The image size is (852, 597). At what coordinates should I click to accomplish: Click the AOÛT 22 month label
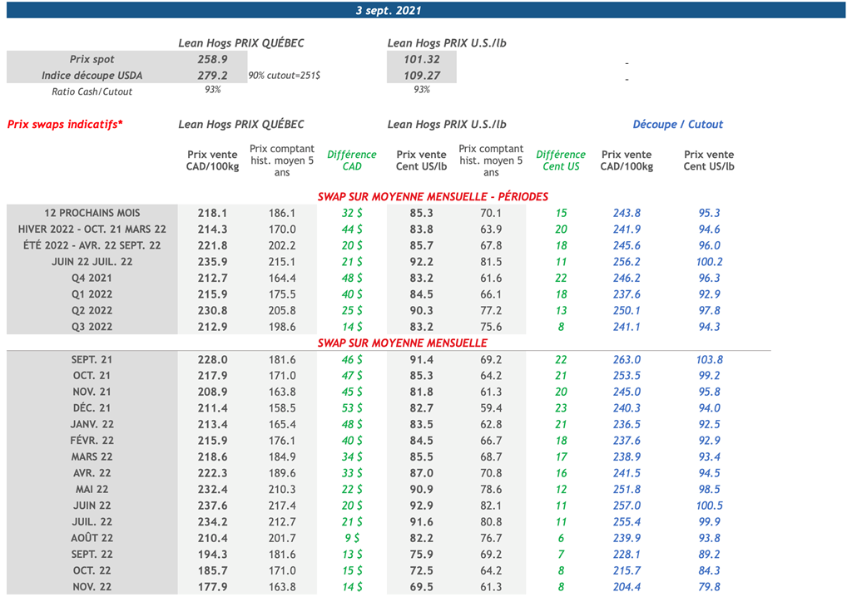click(92, 538)
